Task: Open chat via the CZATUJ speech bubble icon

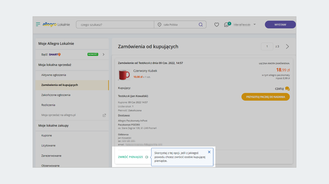Action: (x=287, y=89)
